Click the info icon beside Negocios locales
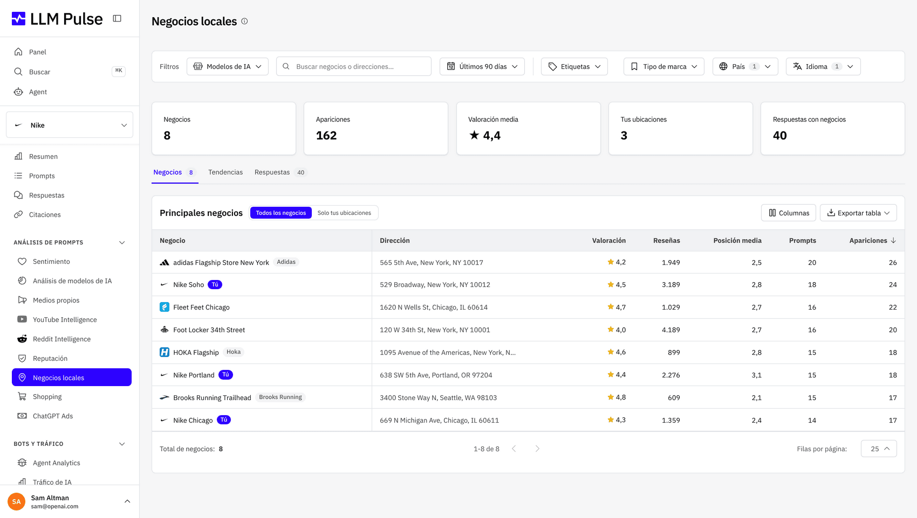Viewport: 917px width, 518px height. (x=244, y=21)
